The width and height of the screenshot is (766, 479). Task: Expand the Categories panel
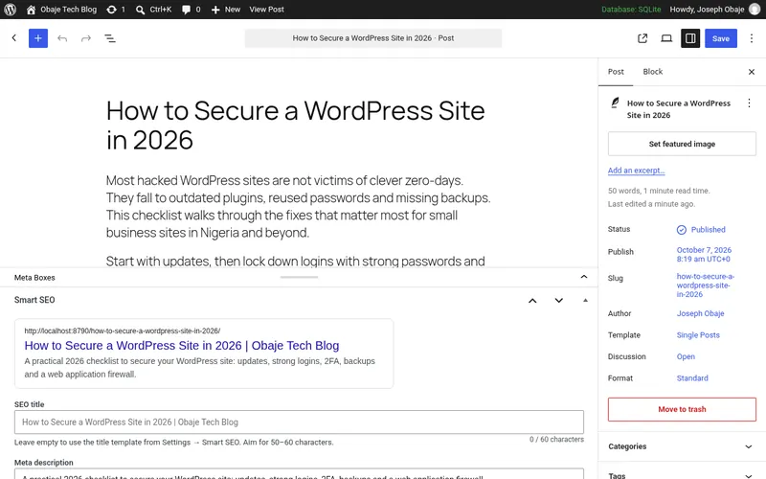tap(682, 446)
